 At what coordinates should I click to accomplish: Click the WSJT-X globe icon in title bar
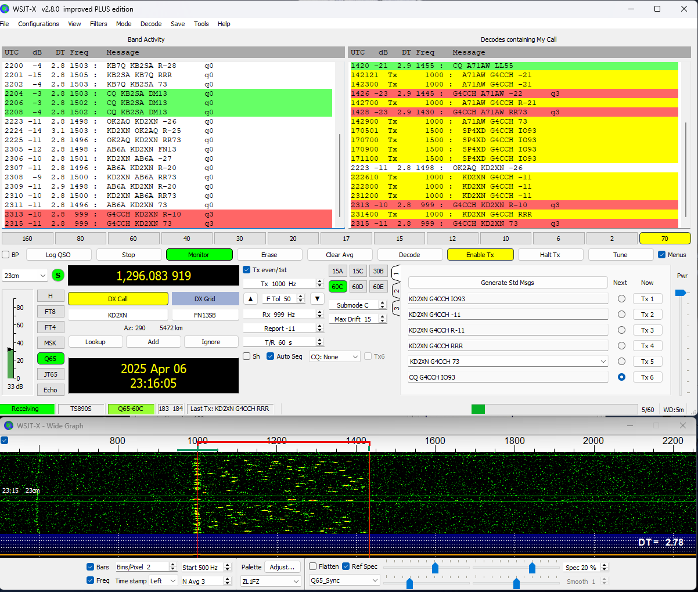[5, 9]
